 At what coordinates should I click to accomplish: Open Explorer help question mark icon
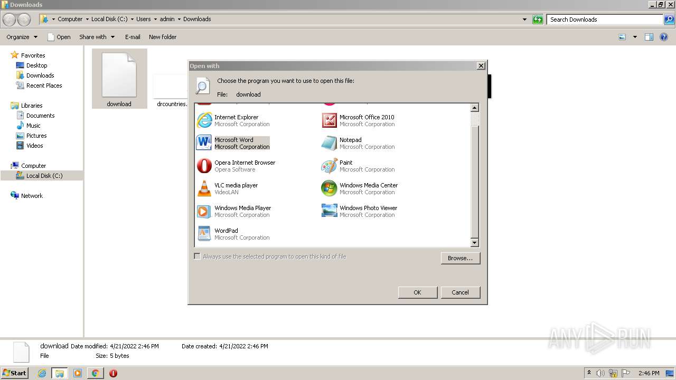tap(664, 37)
